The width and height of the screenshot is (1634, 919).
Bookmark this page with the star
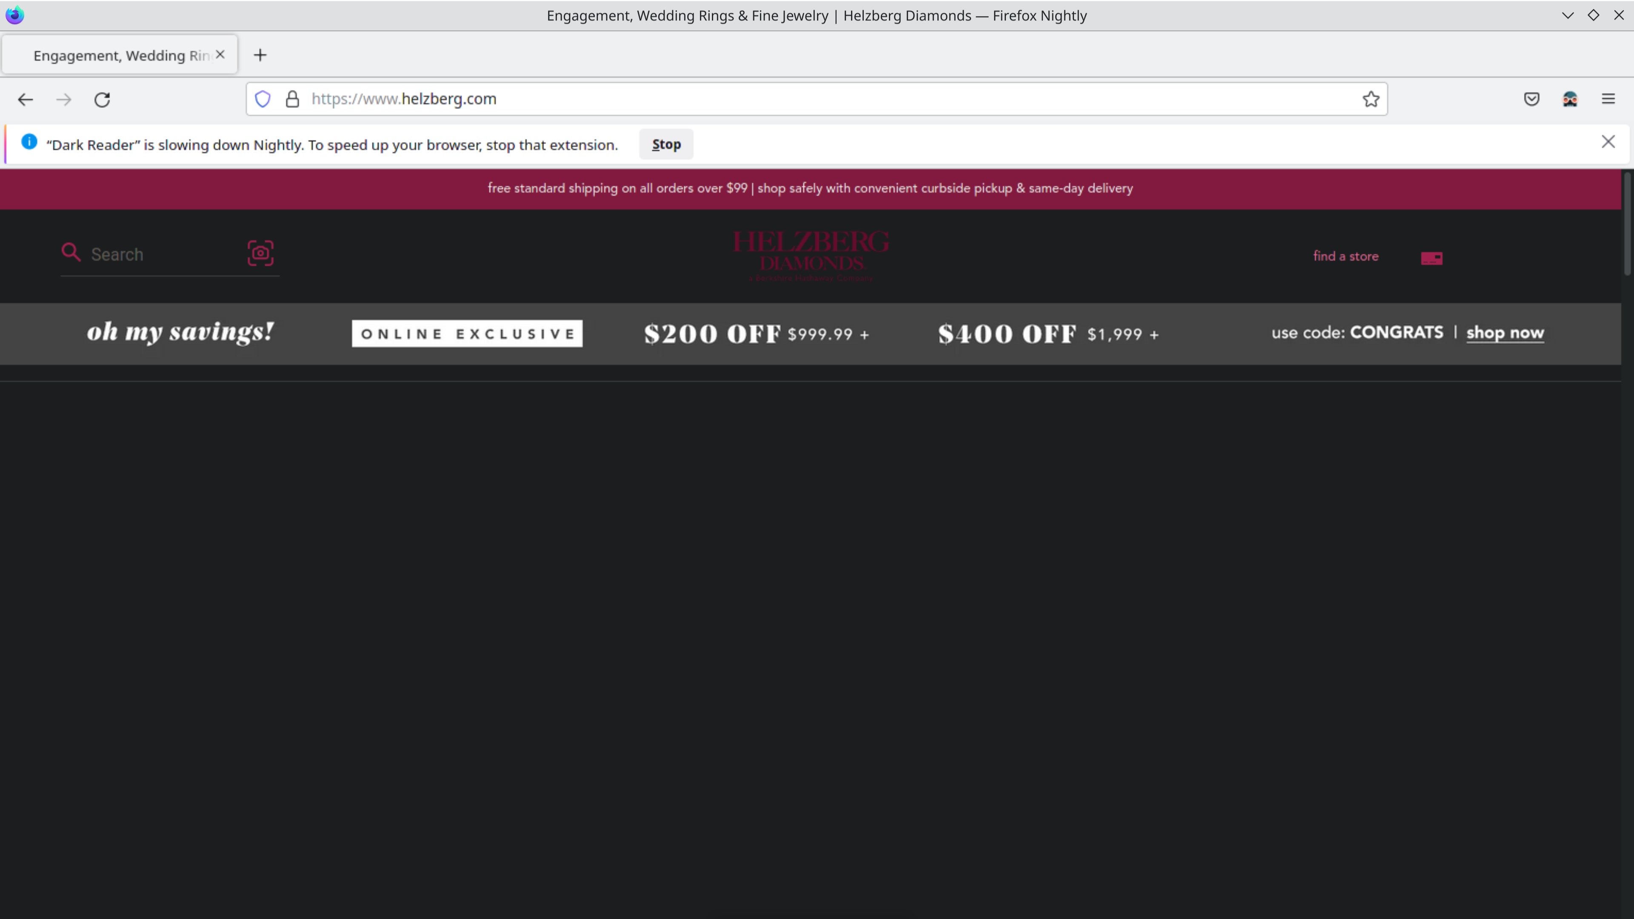[x=1371, y=99]
